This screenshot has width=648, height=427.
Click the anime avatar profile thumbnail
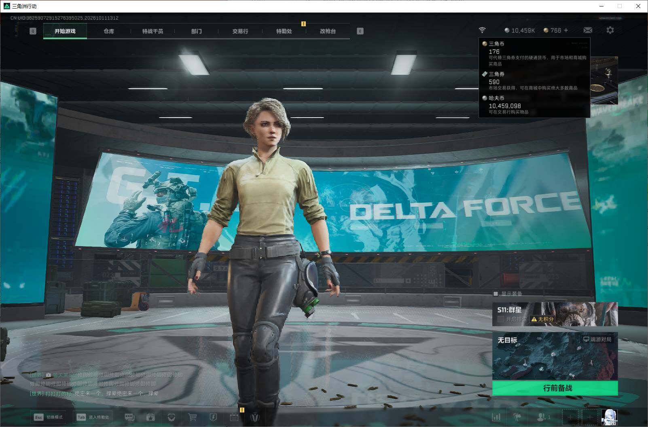click(x=609, y=417)
